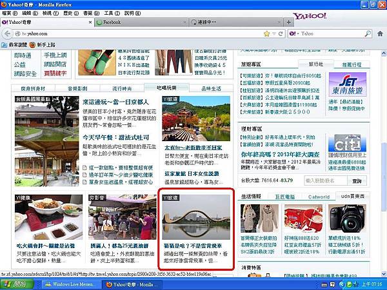Select the 流行時尚 content tab
Viewport: 387px width, 290px height.
pos(122,88)
